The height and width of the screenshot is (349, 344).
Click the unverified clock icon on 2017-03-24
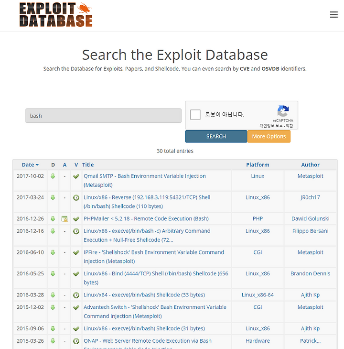point(76,197)
